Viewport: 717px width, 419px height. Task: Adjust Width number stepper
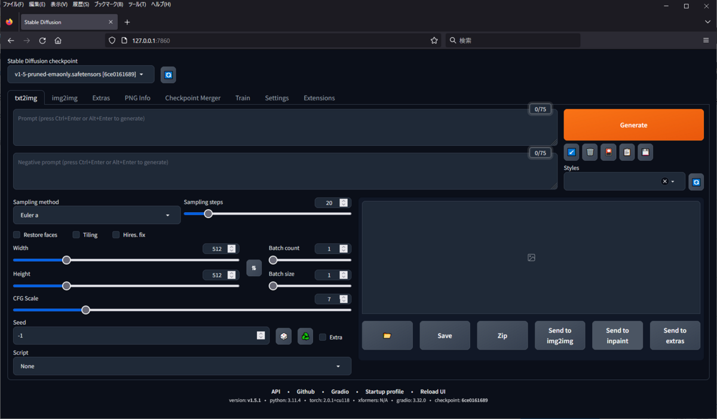click(231, 249)
